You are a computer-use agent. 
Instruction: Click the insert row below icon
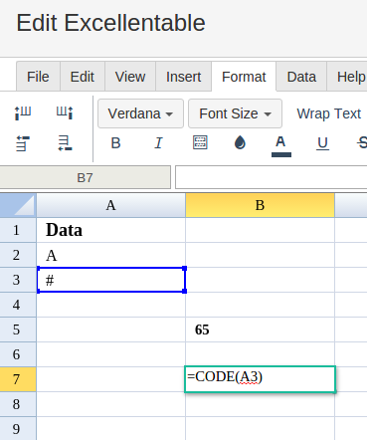tap(65, 143)
